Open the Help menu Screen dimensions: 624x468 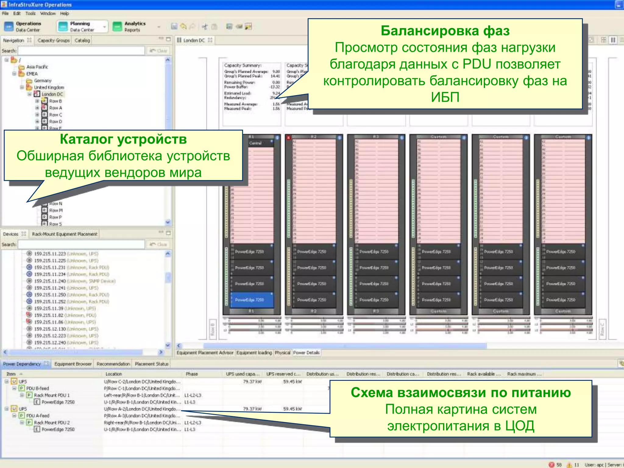point(64,13)
